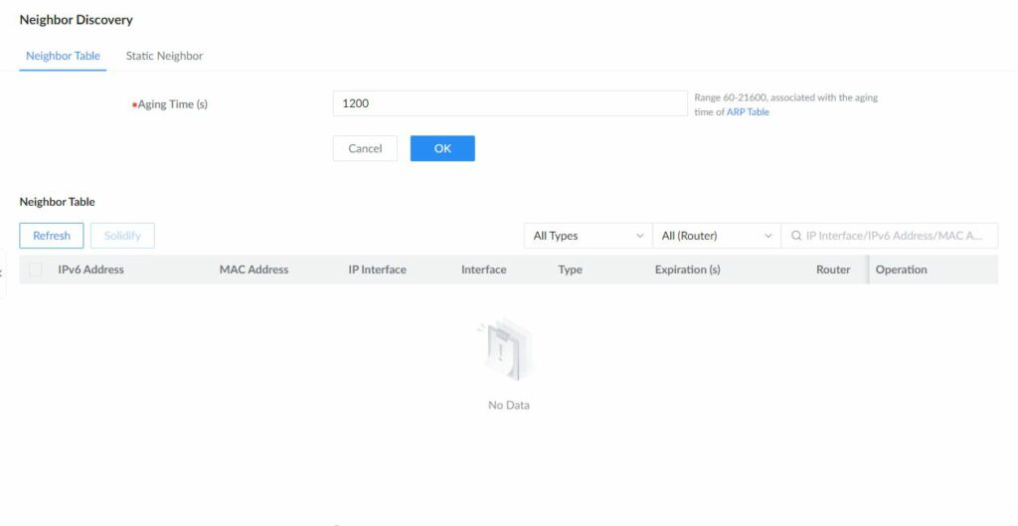Click the No Data message text
Viewport: 1018px width, 526px height.
(509, 406)
